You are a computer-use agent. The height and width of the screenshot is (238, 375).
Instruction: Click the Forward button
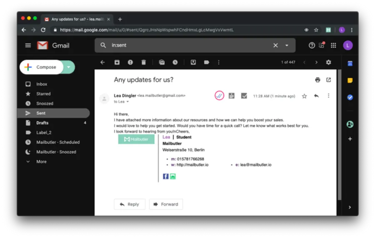166,204
